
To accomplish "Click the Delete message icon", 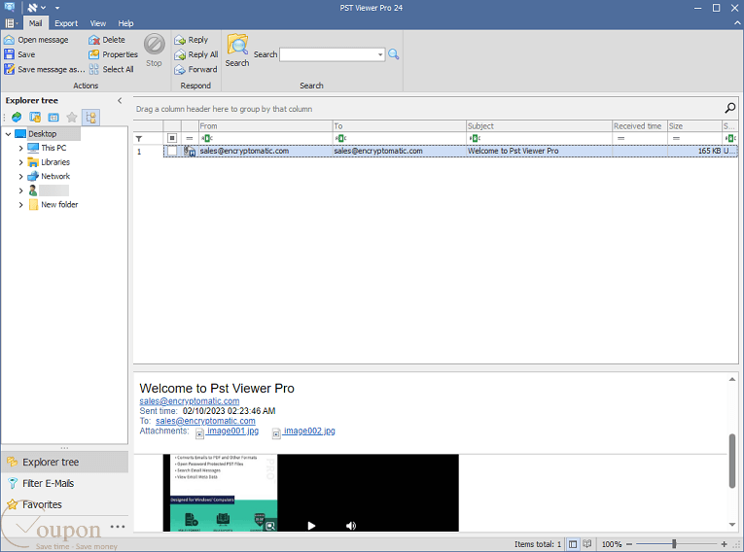I will (94, 40).
